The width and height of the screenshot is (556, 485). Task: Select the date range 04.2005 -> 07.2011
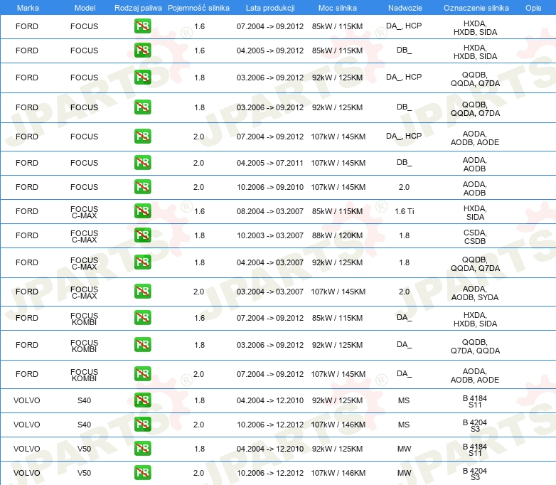[x=270, y=163]
